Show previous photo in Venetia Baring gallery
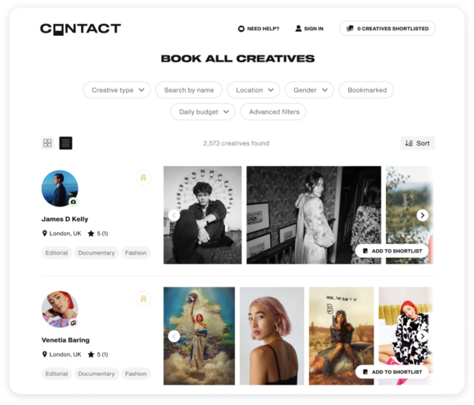 [174, 336]
